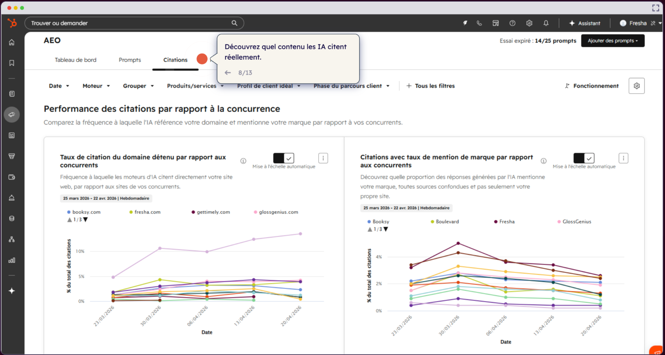The image size is (665, 355).
Task: Toggle auto-scaling on the Taux de citation chart
Action: 284,158
